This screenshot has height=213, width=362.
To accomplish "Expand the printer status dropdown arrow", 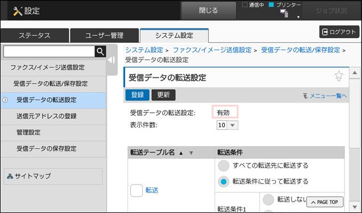I will coord(298,17).
